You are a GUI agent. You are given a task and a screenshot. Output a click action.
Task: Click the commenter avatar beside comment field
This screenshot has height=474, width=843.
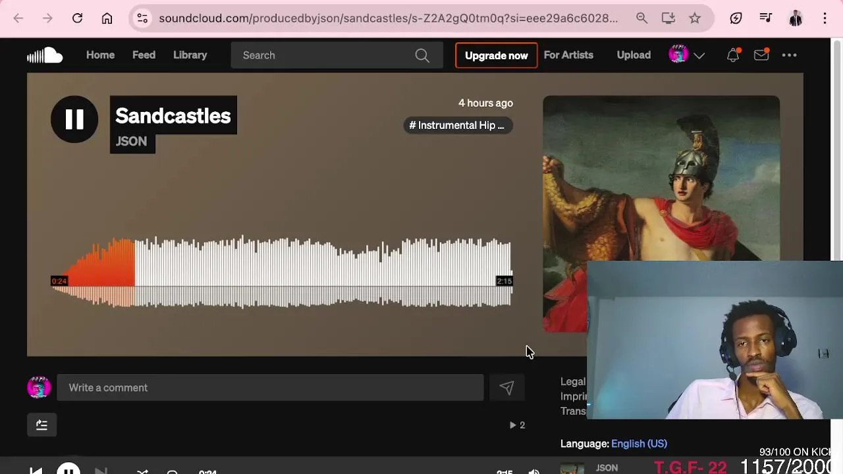[x=39, y=388]
